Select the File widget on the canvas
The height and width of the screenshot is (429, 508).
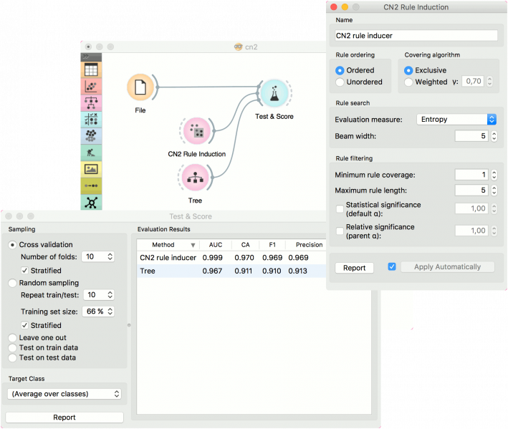click(140, 87)
